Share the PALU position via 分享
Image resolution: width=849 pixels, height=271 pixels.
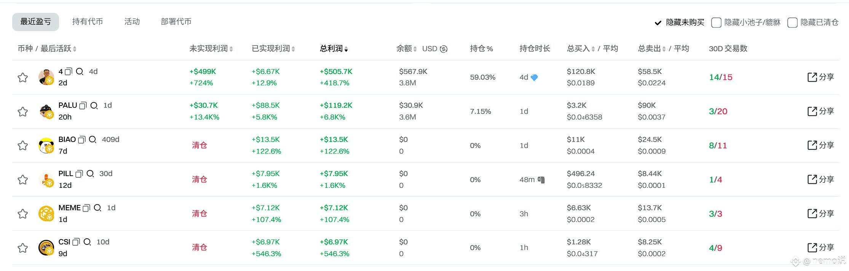(821, 111)
